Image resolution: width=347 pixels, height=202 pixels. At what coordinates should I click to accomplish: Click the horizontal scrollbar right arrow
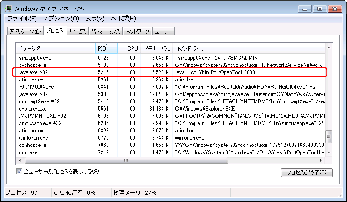(321, 160)
